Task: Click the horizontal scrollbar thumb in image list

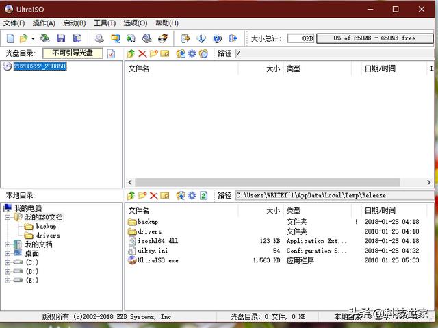Action: pyautogui.click(x=268, y=182)
